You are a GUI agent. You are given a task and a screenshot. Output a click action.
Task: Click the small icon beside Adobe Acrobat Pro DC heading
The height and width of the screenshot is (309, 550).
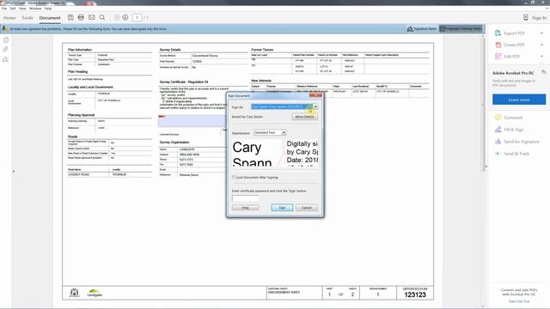[544, 72]
